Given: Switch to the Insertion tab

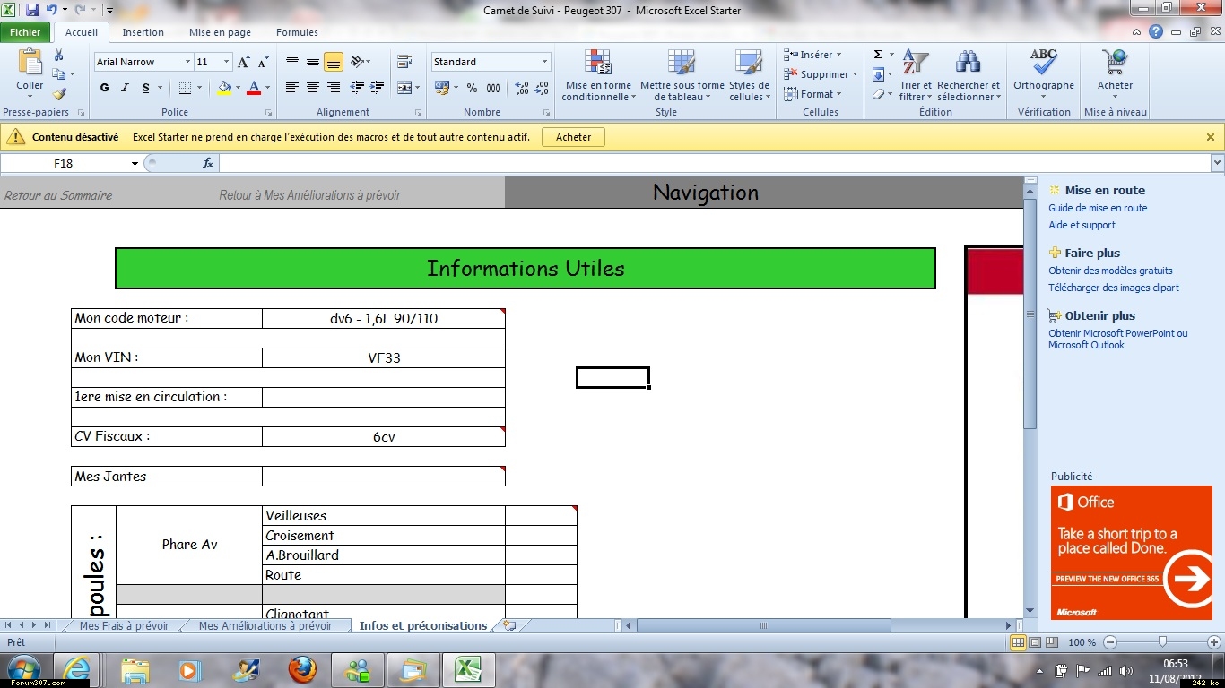Looking at the screenshot, I should tap(143, 32).
